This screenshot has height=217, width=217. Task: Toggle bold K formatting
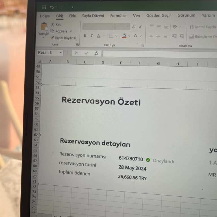click(x=85, y=36)
